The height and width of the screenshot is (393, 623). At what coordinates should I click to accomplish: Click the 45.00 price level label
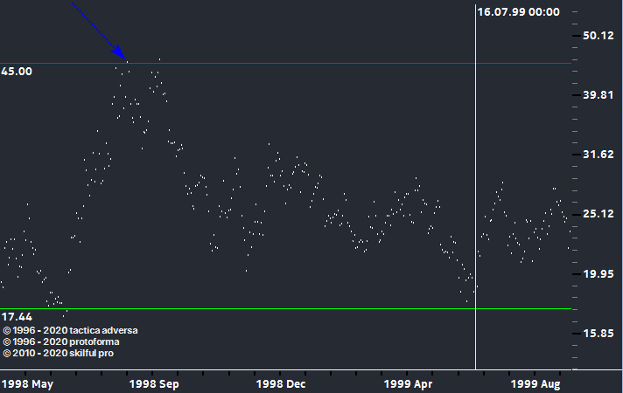[17, 72]
